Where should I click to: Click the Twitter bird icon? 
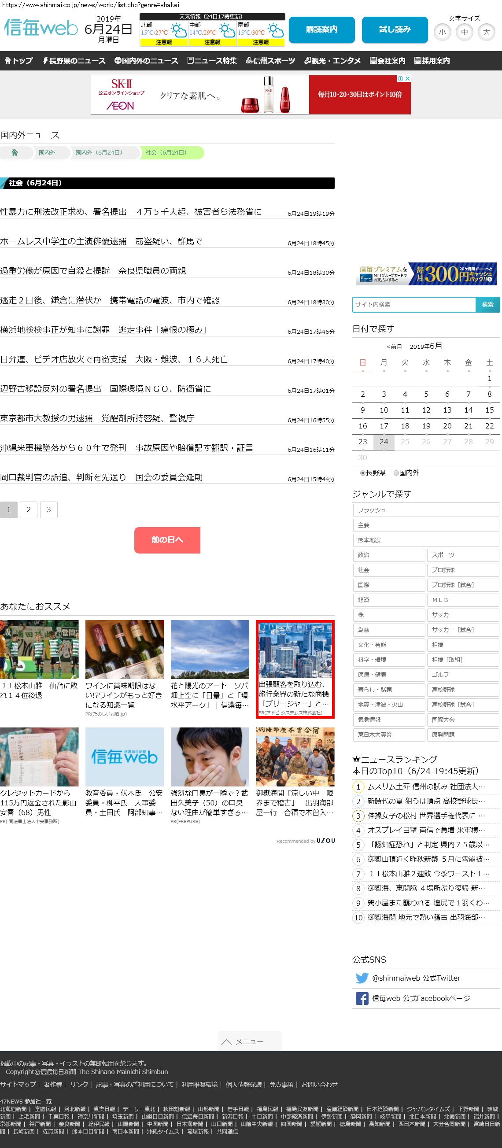coord(362,978)
